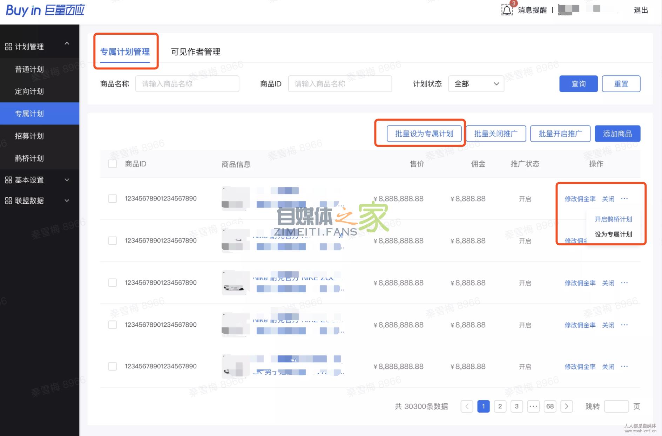
Task: Click the 跳转 page number input field
Action: point(617,407)
